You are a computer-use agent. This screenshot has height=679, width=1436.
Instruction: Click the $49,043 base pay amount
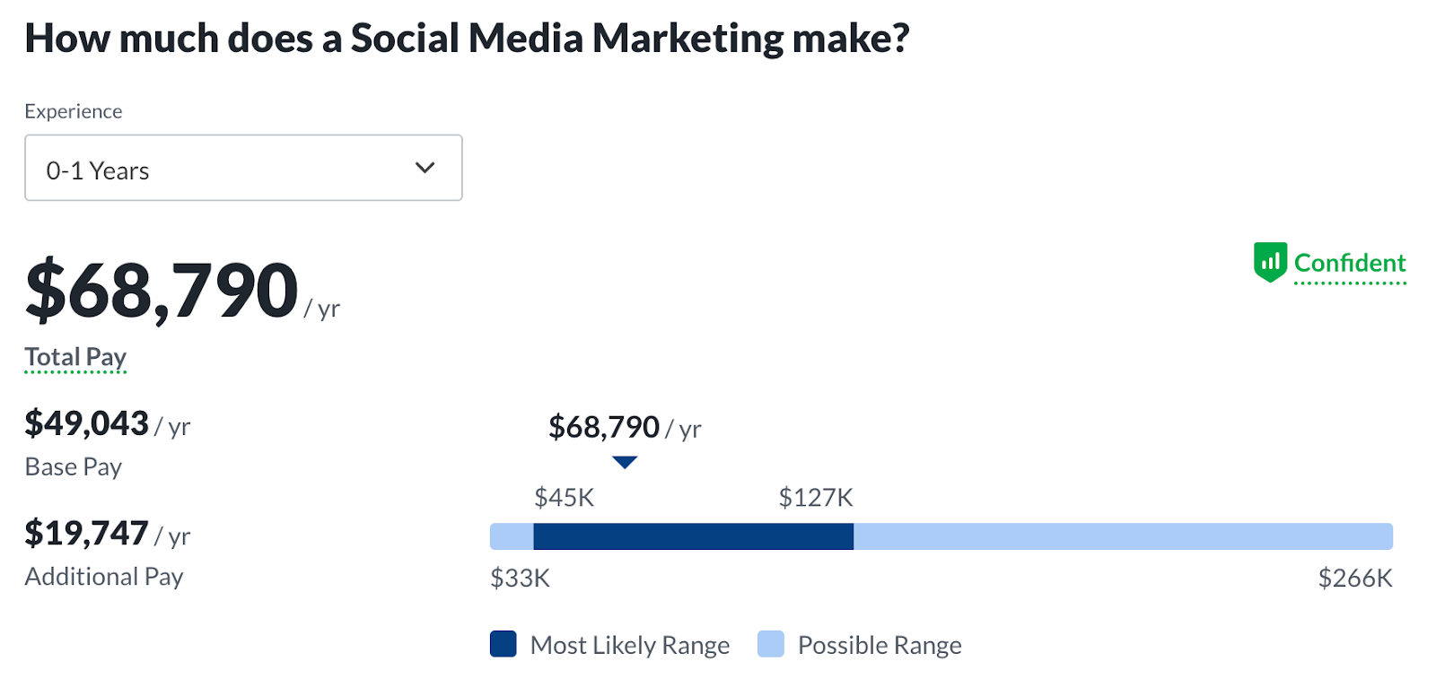(x=87, y=423)
